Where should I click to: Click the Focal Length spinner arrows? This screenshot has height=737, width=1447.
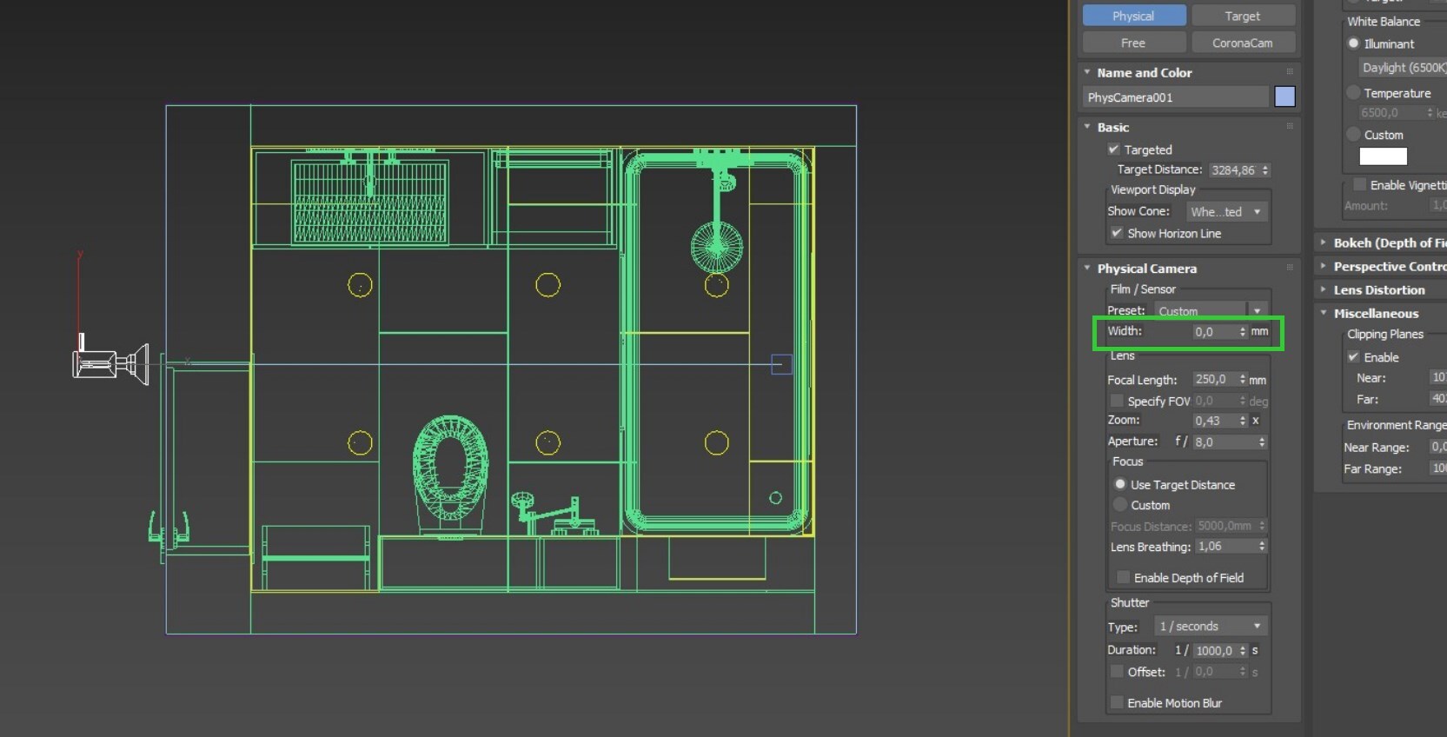tap(1243, 379)
